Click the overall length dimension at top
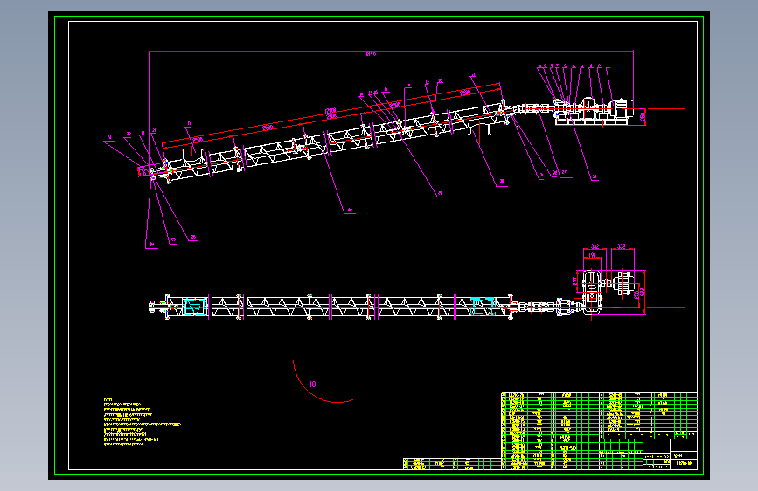This screenshot has width=758, height=491. click(x=370, y=52)
